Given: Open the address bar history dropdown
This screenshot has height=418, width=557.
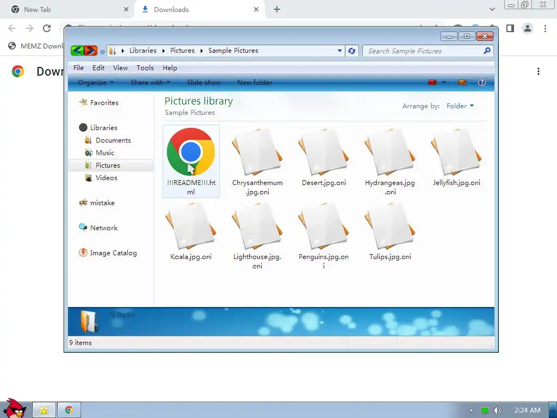Looking at the screenshot, I should point(339,51).
